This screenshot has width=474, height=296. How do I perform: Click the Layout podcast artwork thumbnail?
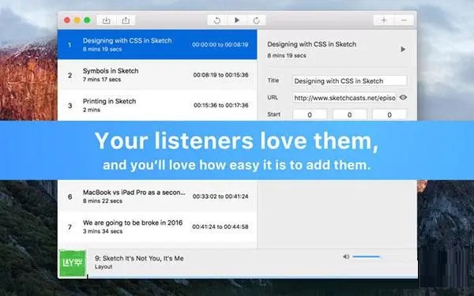pos(72,263)
